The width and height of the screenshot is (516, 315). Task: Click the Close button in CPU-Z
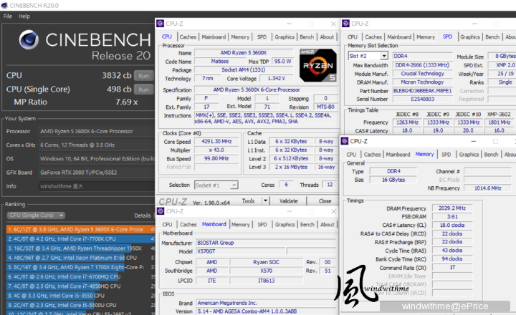325,201
